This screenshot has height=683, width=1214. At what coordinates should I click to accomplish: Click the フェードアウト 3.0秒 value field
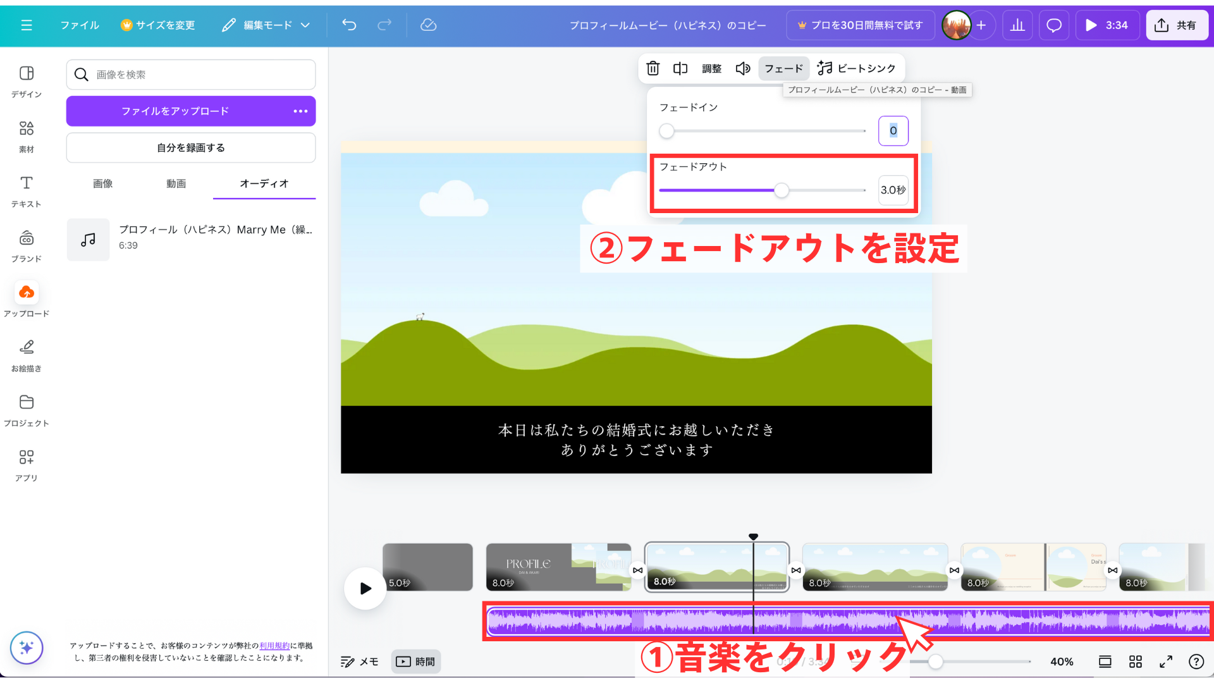tap(893, 190)
